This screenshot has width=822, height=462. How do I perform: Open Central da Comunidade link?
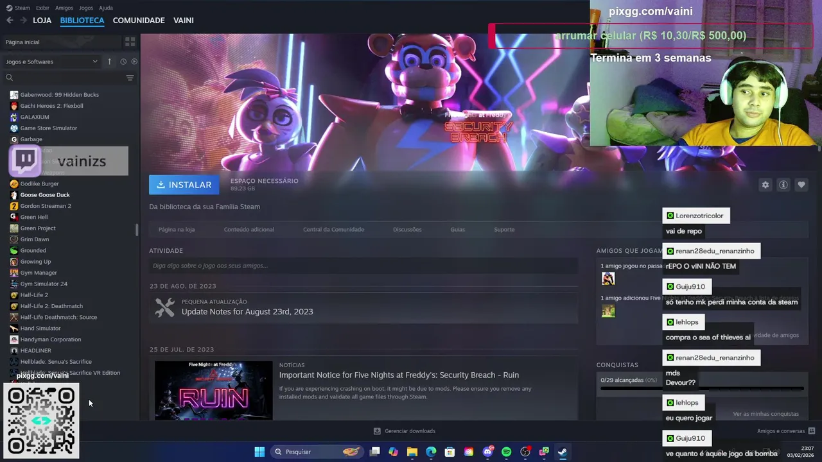(334, 230)
